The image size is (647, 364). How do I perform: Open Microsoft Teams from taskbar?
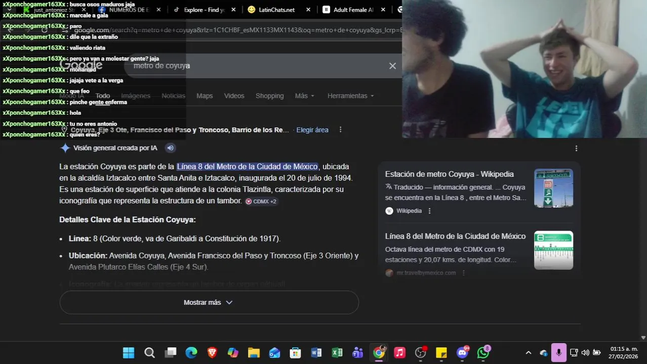point(358,352)
